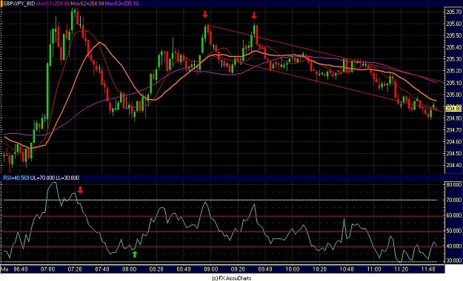Click the 80.000 RSI axis label
463x281 pixels.
tap(453, 185)
